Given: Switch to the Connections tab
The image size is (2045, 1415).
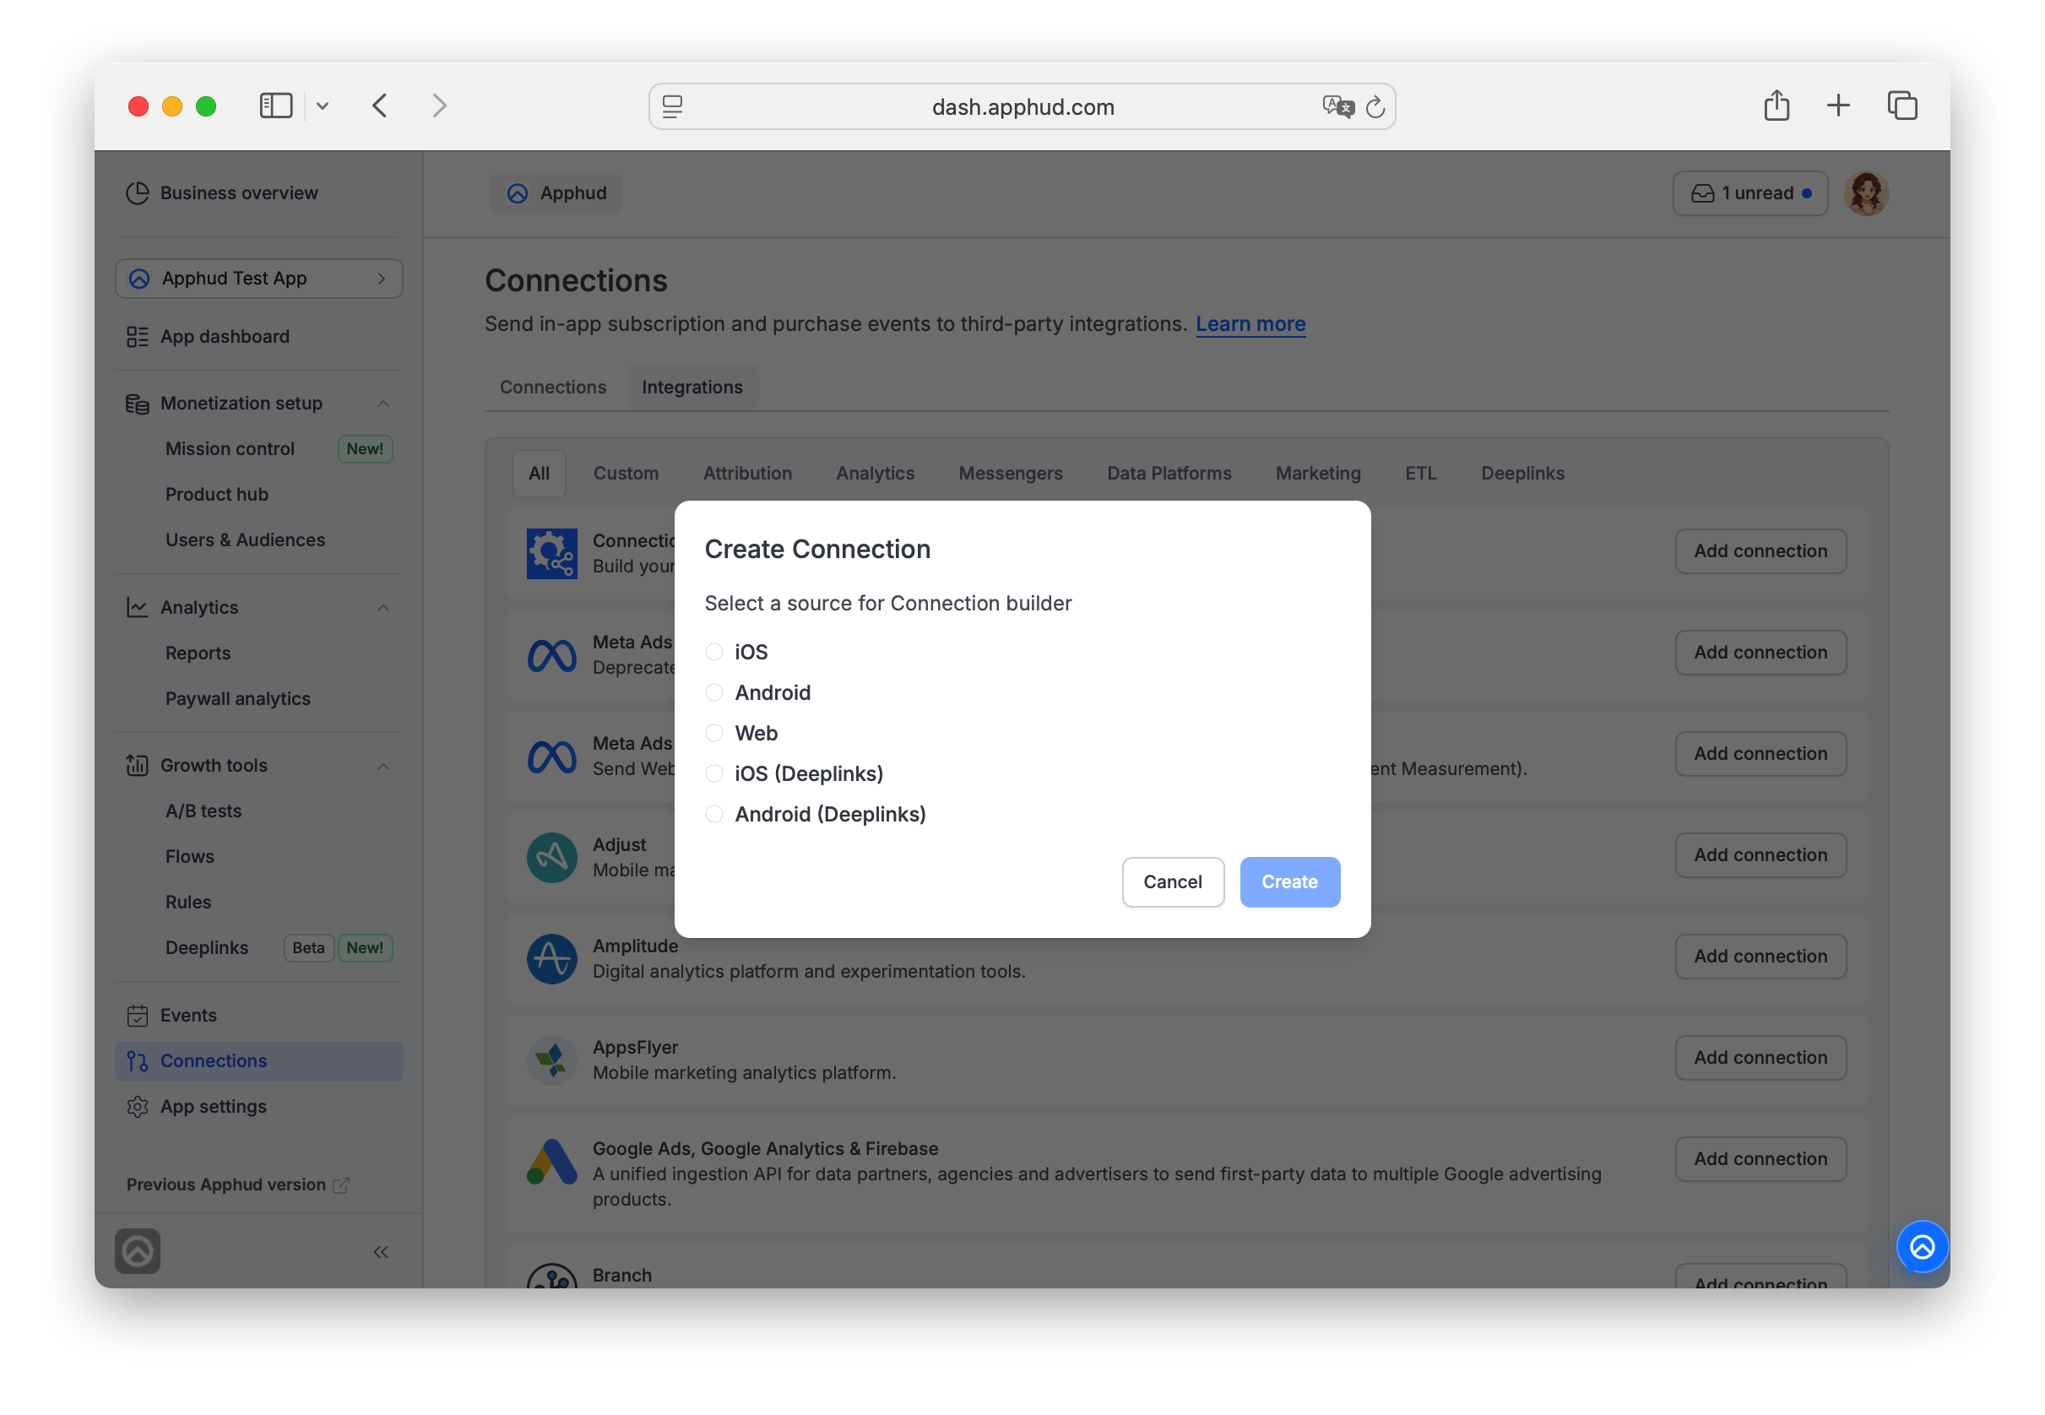Looking at the screenshot, I should coord(552,387).
